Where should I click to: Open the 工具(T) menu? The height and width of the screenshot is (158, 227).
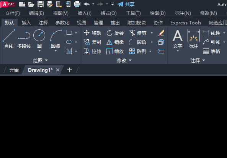133,13
